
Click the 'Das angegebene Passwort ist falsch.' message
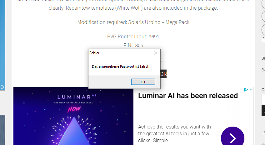click(121, 67)
